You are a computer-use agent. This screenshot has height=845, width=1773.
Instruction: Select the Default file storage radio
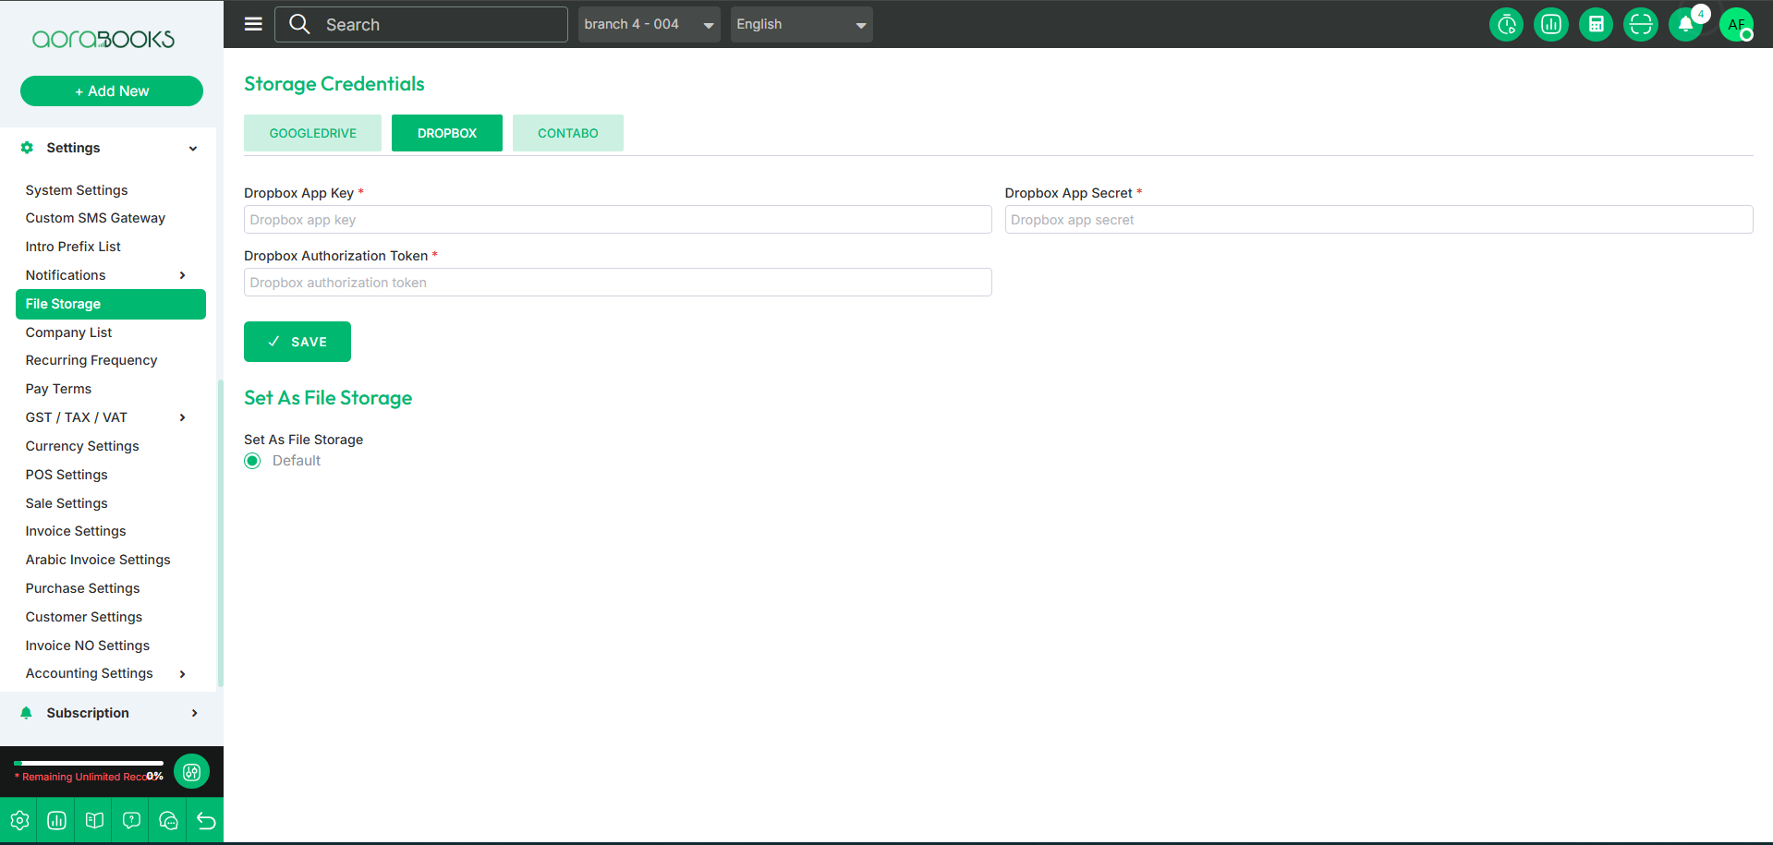pos(252,461)
